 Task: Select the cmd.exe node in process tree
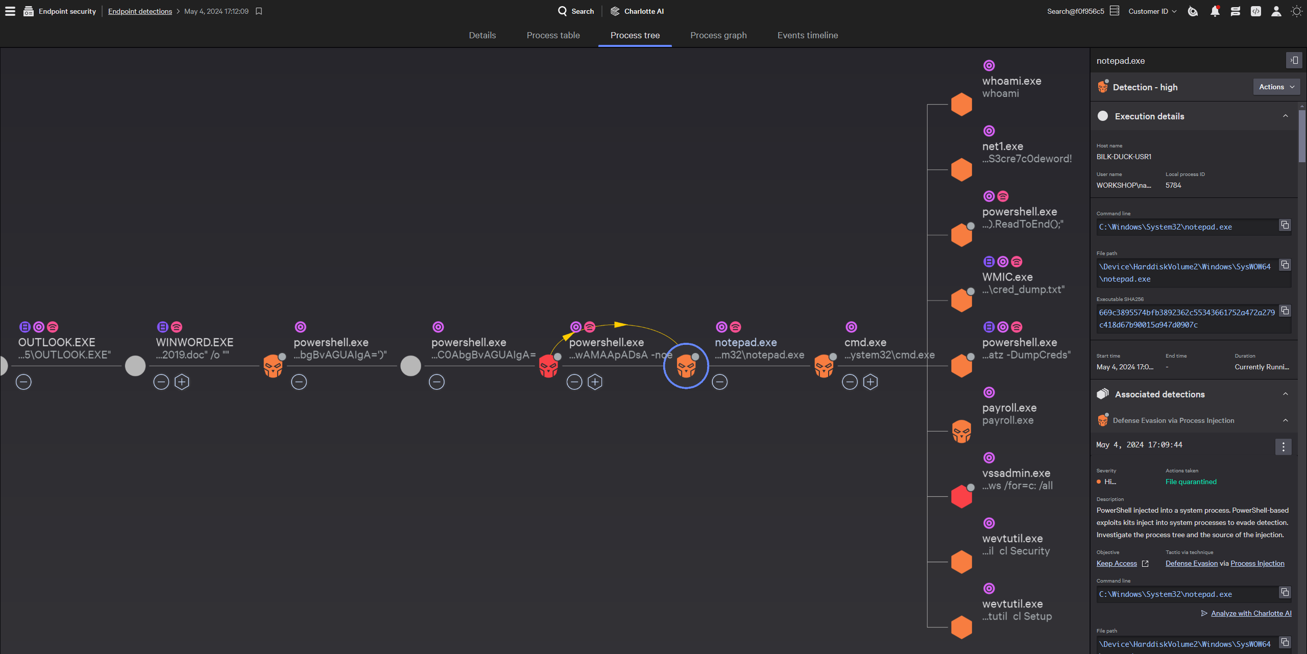click(825, 366)
